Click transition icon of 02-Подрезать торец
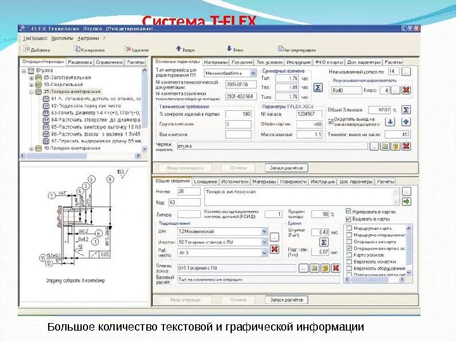This screenshot has width=456, height=342. pos(46,106)
